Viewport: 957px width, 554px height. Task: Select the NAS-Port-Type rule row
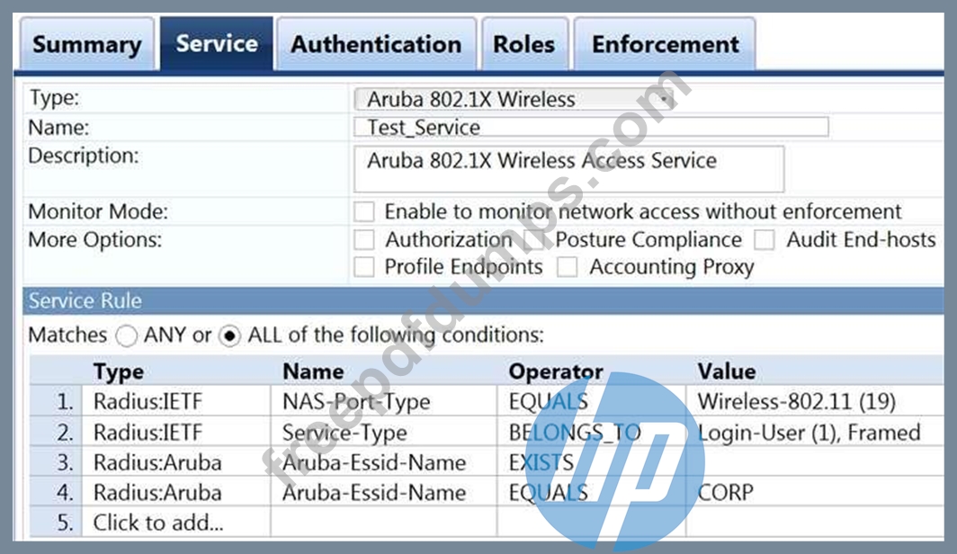click(x=487, y=401)
